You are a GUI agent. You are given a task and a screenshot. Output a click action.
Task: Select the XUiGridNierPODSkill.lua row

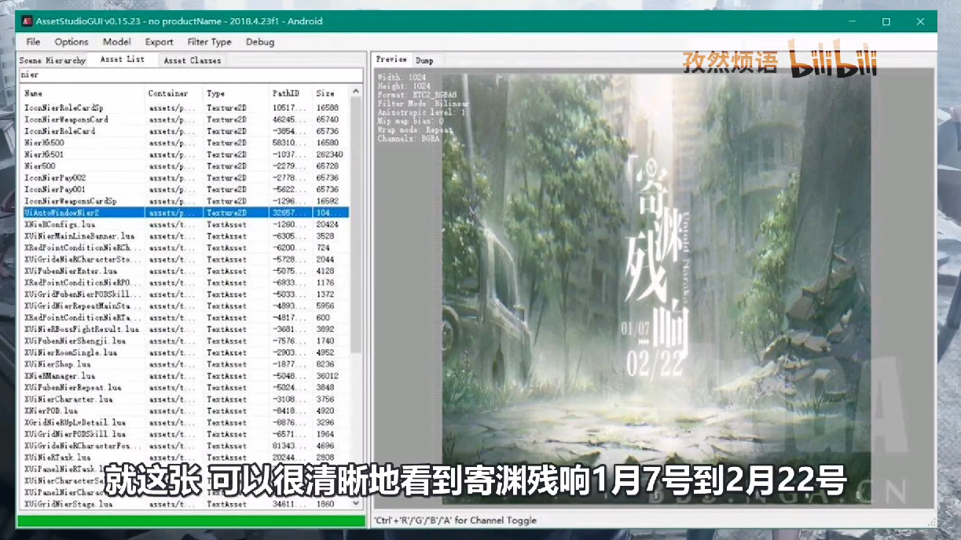click(185, 434)
